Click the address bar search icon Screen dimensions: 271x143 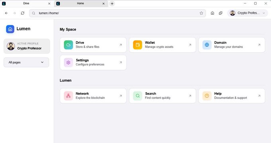(x=33, y=13)
